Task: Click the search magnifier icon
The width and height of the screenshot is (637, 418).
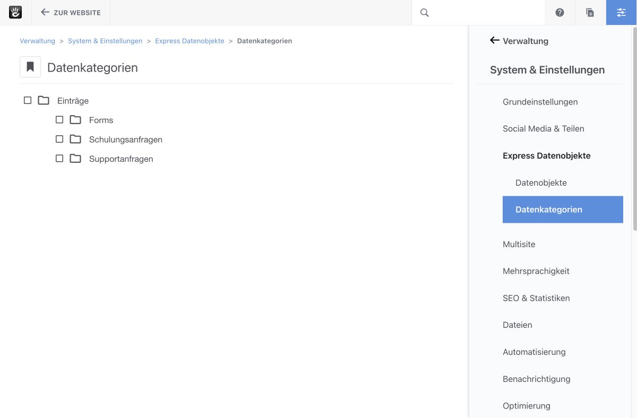Action: pyautogui.click(x=425, y=13)
